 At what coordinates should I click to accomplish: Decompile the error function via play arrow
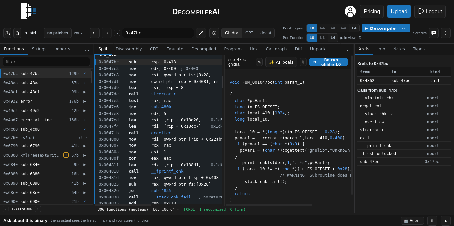coord(85,101)
